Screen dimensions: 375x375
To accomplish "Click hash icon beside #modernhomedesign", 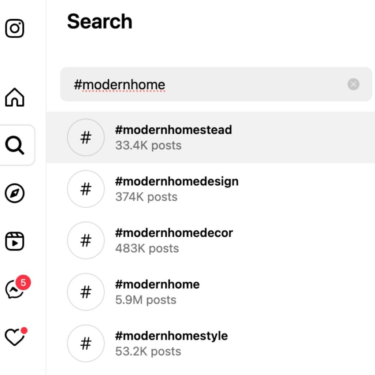I will click(86, 189).
